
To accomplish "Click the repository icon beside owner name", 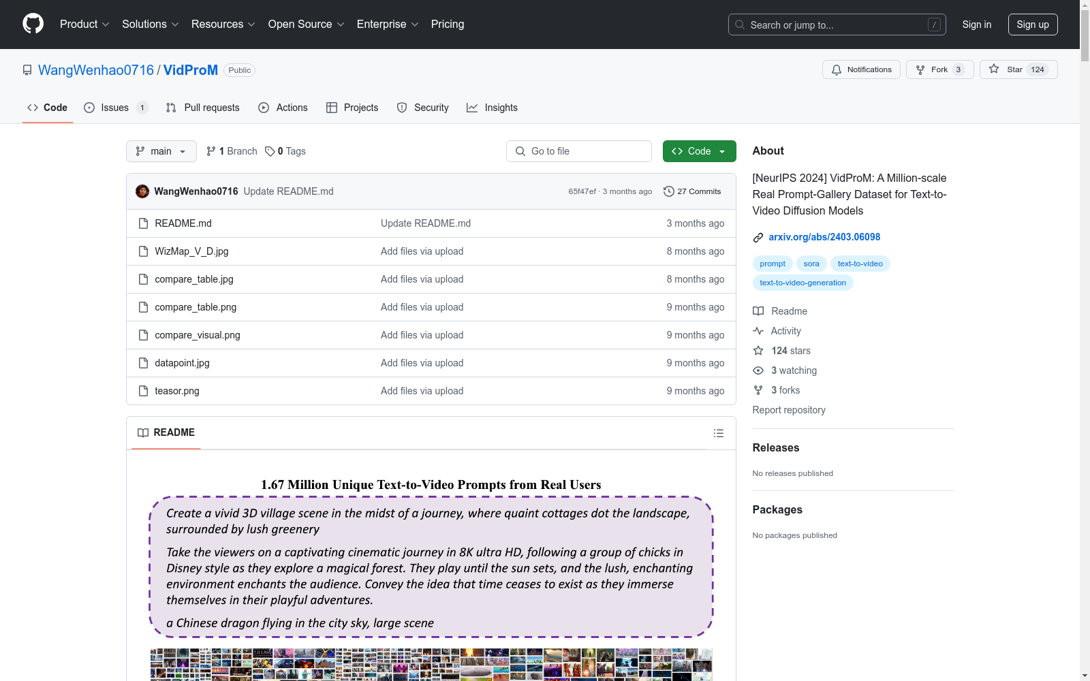I will coord(27,70).
